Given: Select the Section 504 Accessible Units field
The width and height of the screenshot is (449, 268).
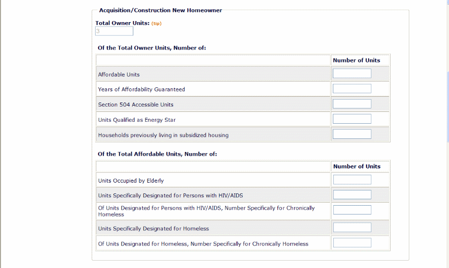Looking at the screenshot, I should 352,104.
